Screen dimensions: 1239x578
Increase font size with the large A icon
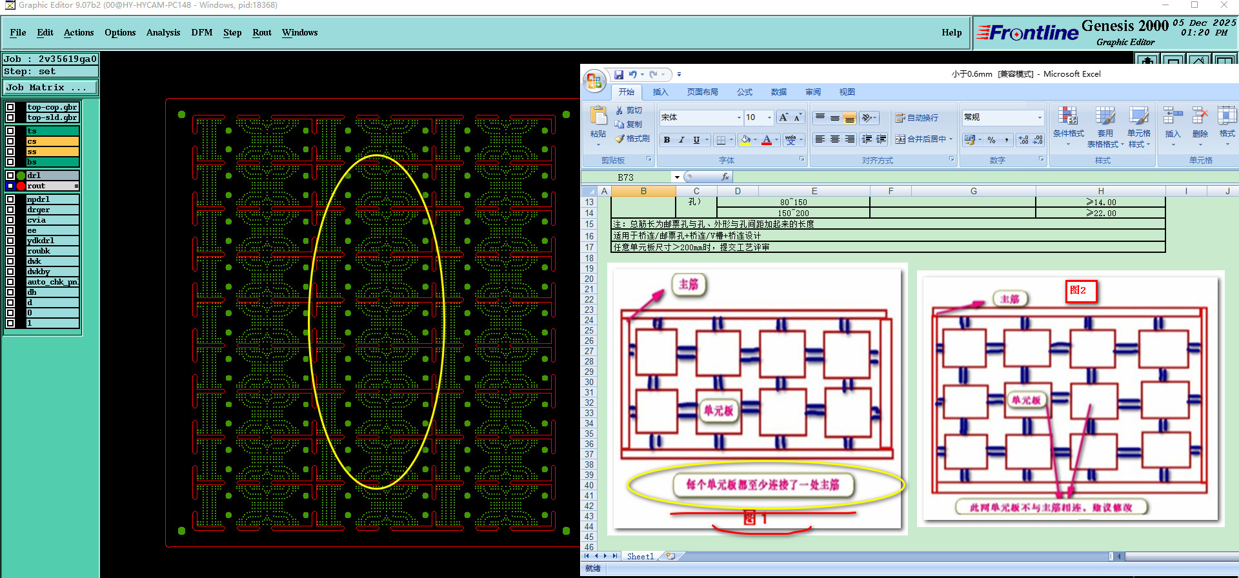783,117
